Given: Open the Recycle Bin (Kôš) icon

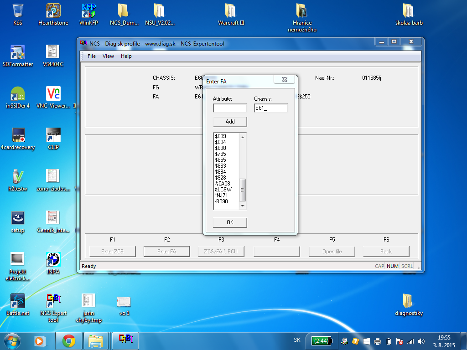Looking at the screenshot, I should tap(18, 10).
